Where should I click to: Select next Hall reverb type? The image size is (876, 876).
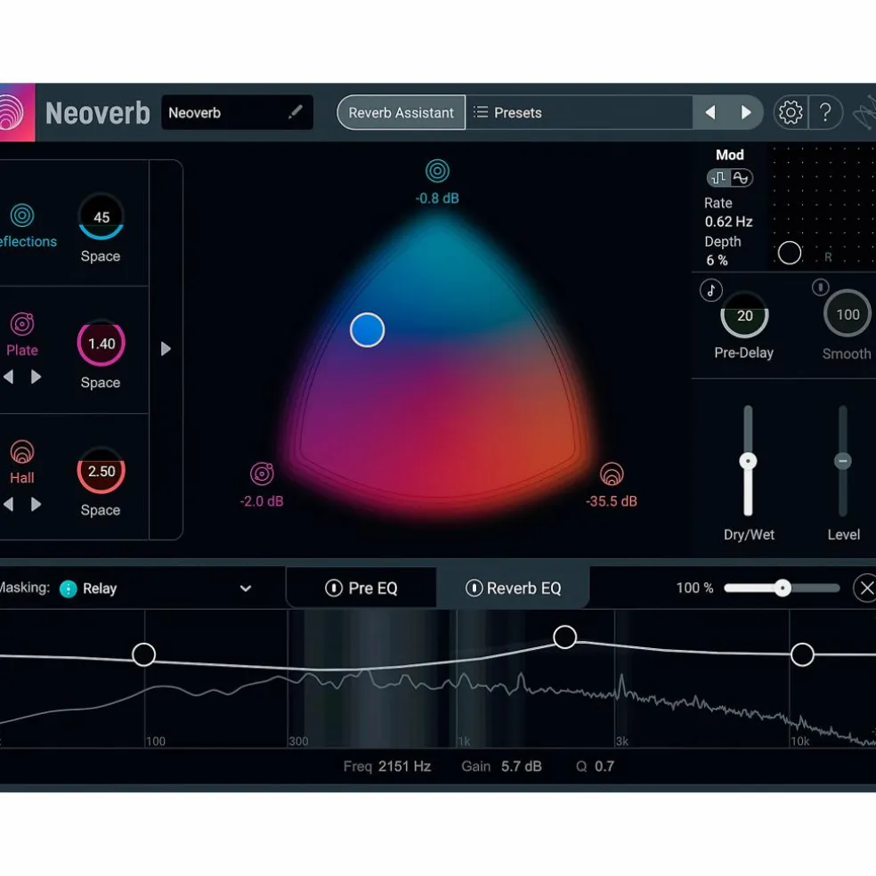click(36, 505)
